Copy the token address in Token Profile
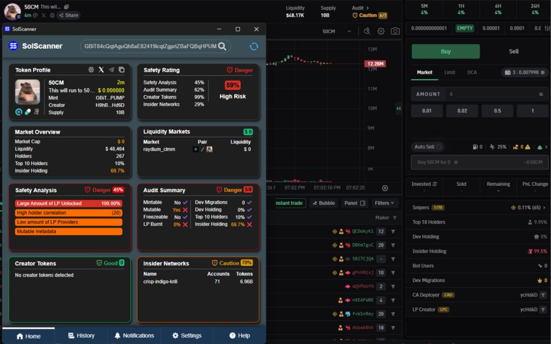The image size is (551, 344). tap(122, 70)
